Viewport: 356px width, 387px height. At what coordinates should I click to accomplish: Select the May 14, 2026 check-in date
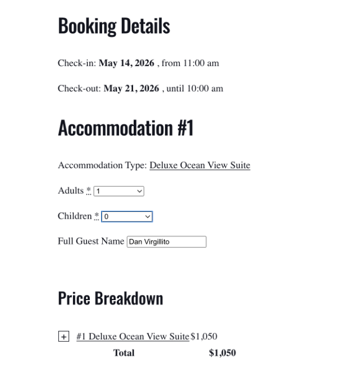[x=126, y=63]
